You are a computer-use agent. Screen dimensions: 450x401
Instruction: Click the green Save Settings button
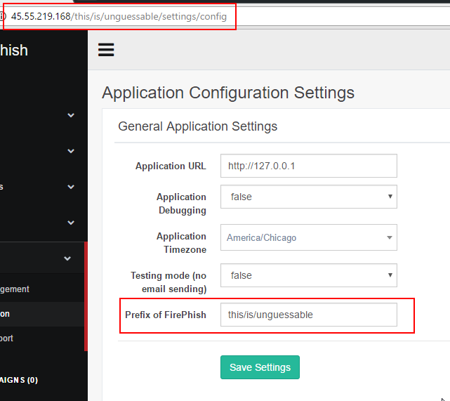(x=260, y=367)
